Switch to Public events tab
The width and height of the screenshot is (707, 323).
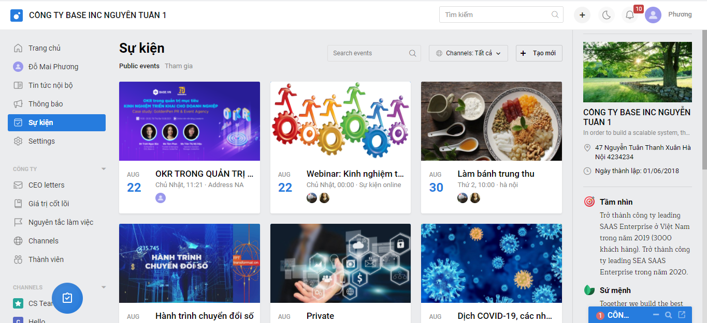(139, 66)
